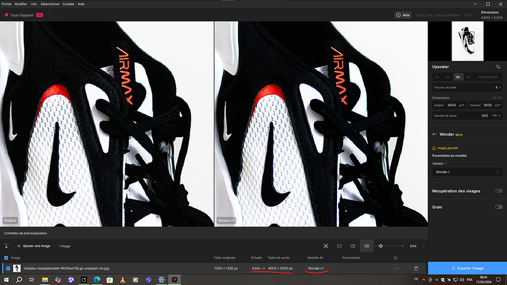This screenshot has height=285, width=507.
Task: Open the Compte menu
Action: 68,4
